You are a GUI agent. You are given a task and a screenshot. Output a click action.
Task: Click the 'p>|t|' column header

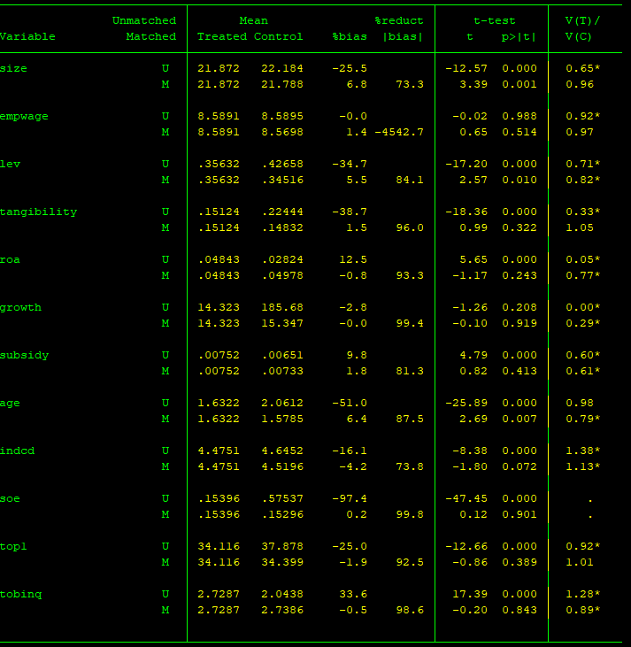pyautogui.click(x=519, y=36)
